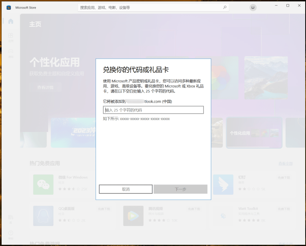Click free download button for 腾讯视频
The height and width of the screenshot is (246, 306).
pyautogui.click(x=194, y=209)
